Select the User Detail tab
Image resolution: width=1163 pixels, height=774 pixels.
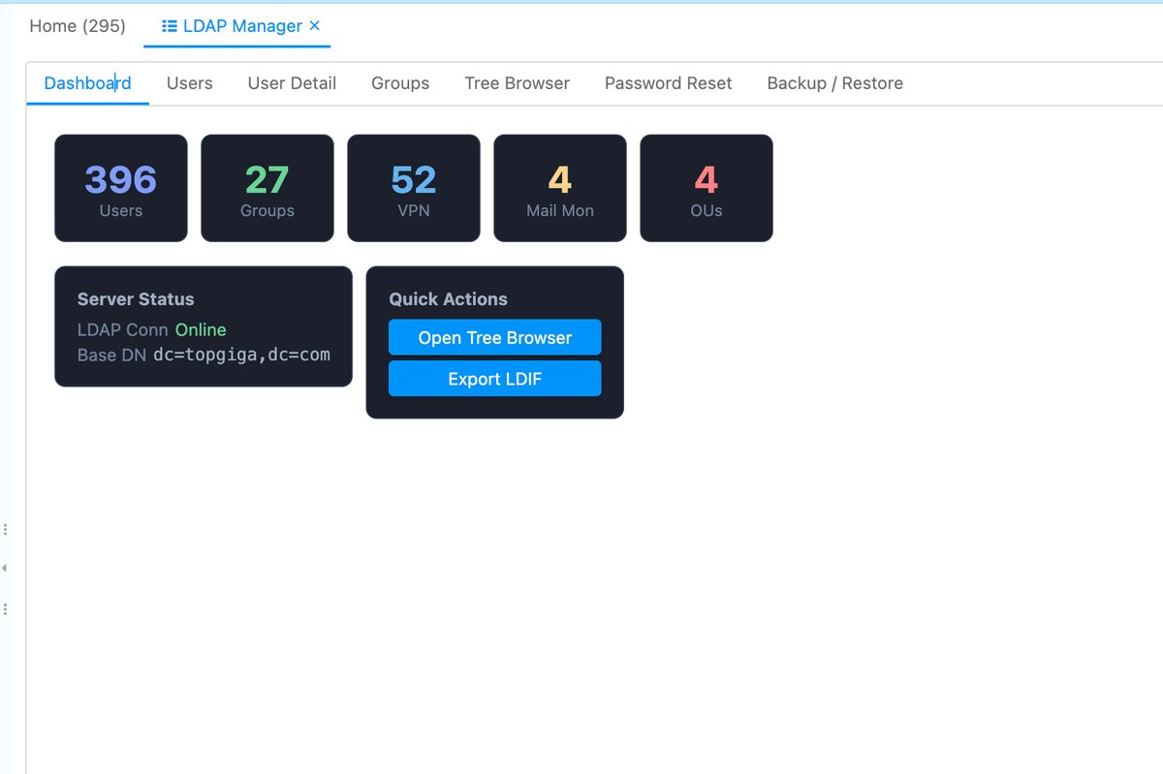coord(292,83)
